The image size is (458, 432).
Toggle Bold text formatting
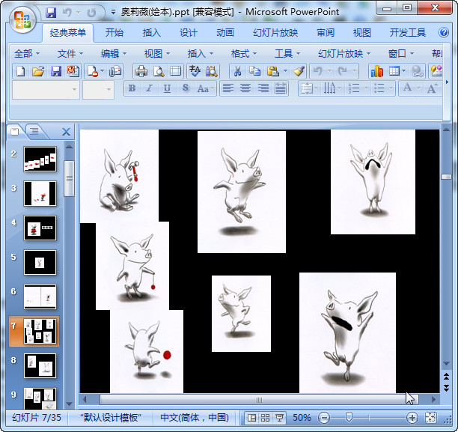(132, 88)
